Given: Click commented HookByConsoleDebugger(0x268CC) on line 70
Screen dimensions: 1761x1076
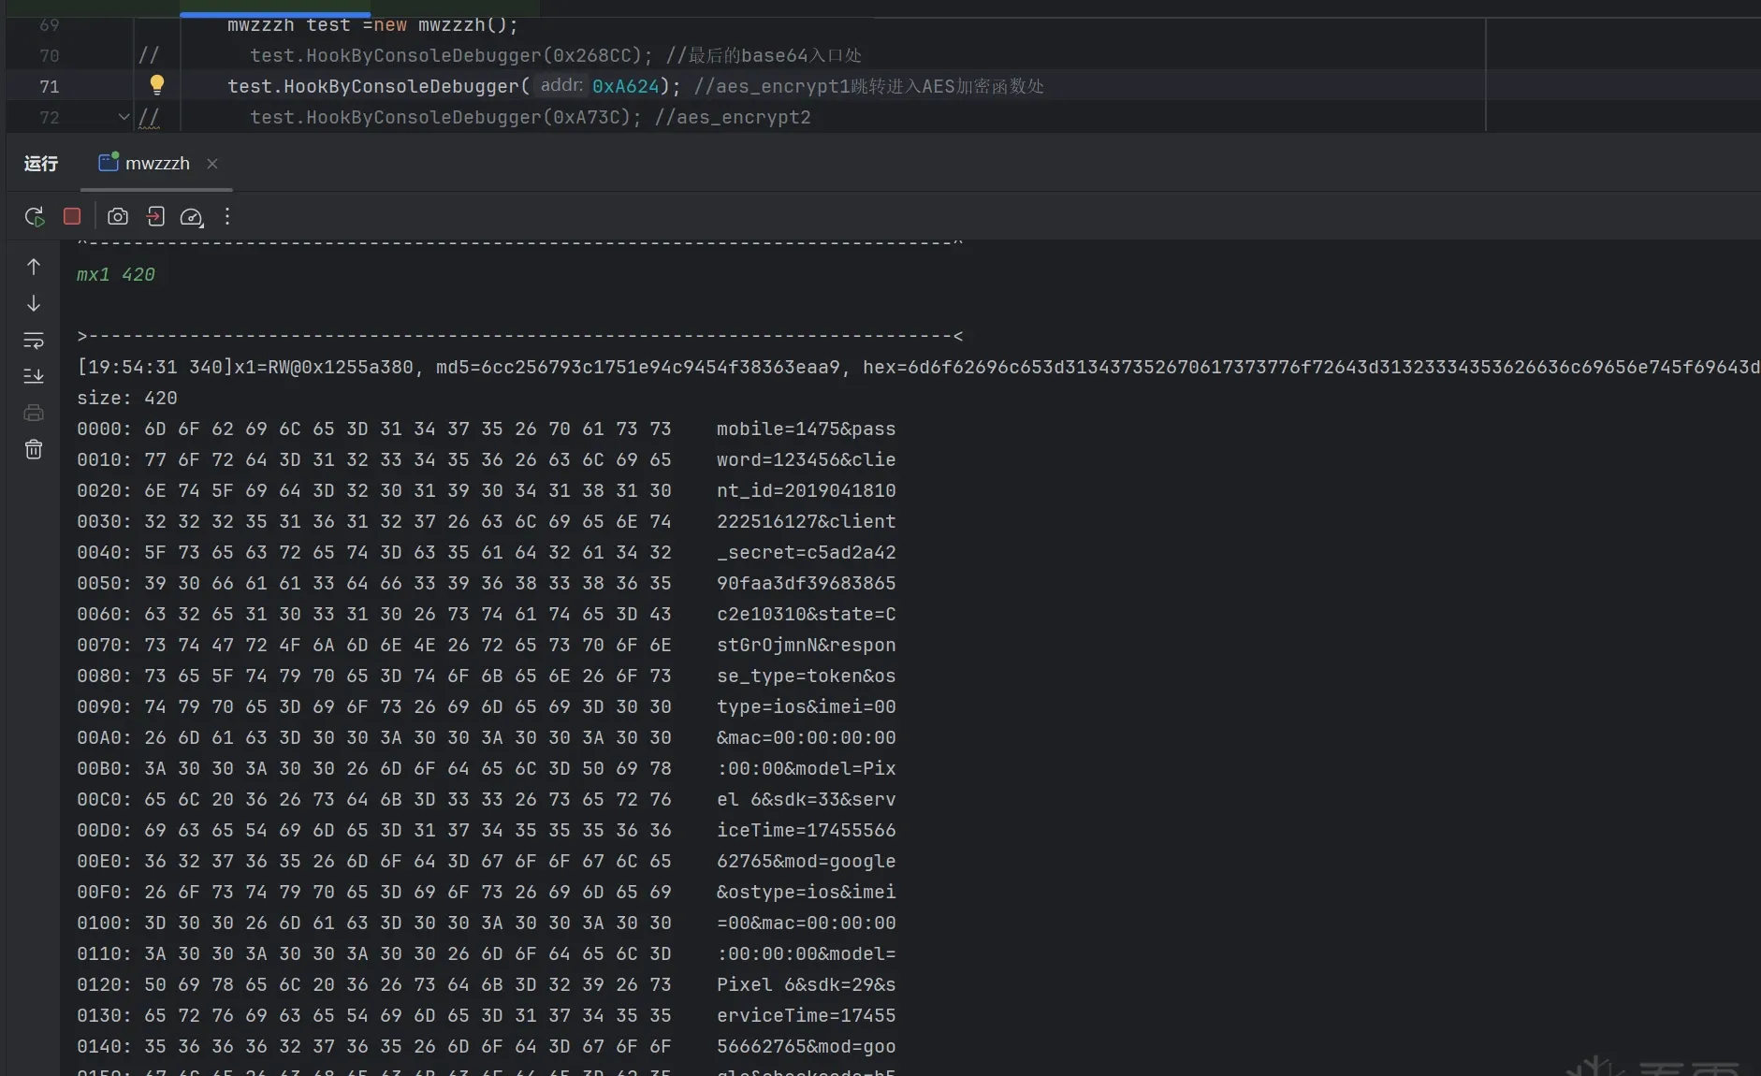Looking at the screenshot, I should [451, 55].
